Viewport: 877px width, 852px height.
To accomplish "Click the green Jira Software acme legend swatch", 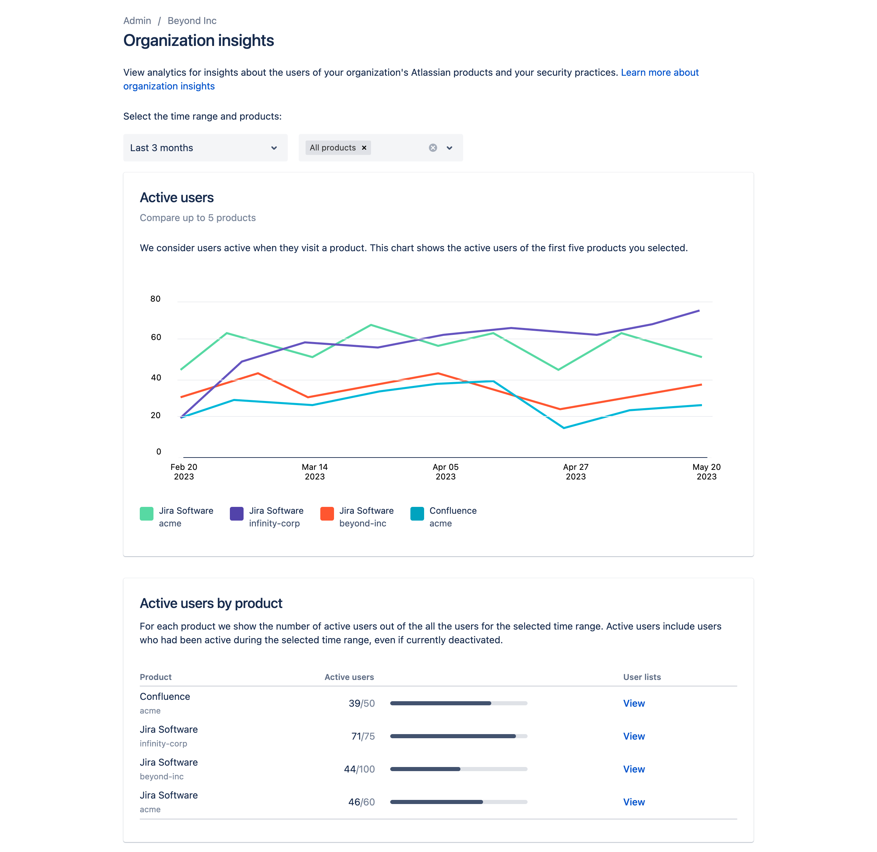I will click(x=146, y=513).
